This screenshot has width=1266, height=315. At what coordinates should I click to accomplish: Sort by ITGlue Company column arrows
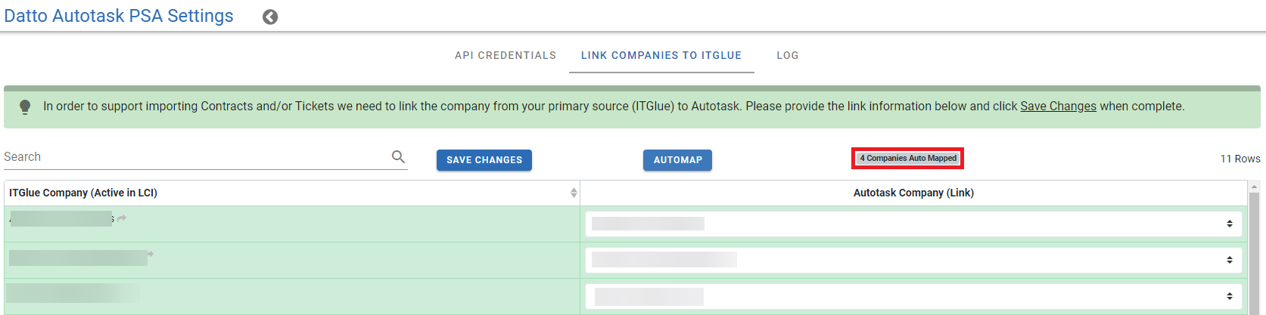(x=574, y=193)
